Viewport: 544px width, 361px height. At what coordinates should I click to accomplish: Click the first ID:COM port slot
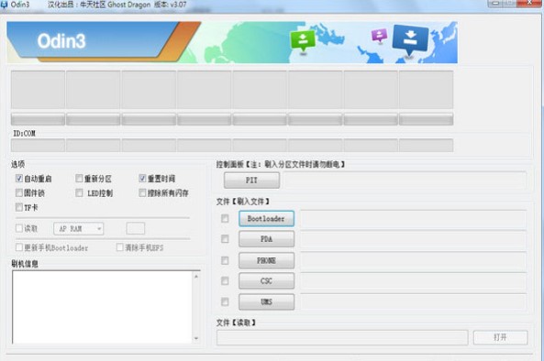pos(38,145)
